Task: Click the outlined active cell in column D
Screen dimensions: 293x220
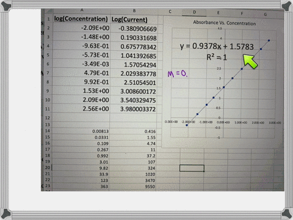Action: [x=192, y=168]
